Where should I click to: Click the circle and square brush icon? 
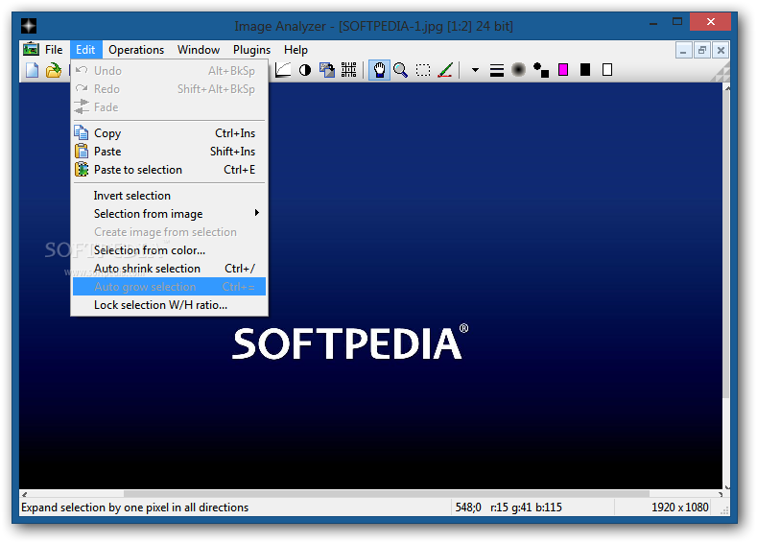(541, 70)
